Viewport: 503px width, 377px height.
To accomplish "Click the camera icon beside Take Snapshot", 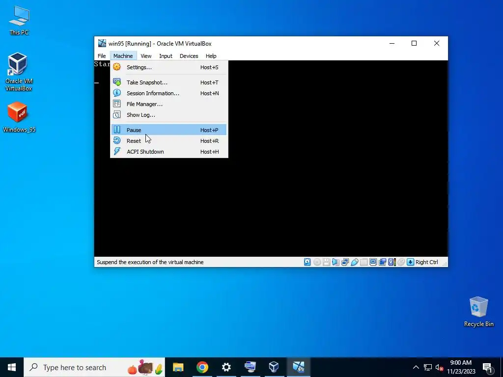I will pos(117,82).
